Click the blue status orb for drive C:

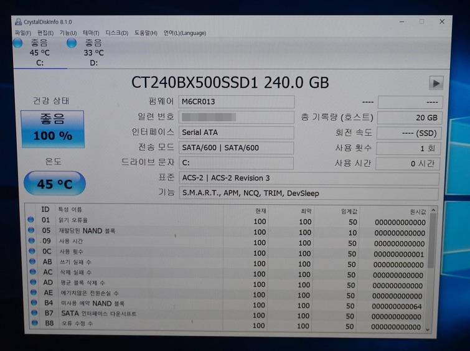pos(18,43)
